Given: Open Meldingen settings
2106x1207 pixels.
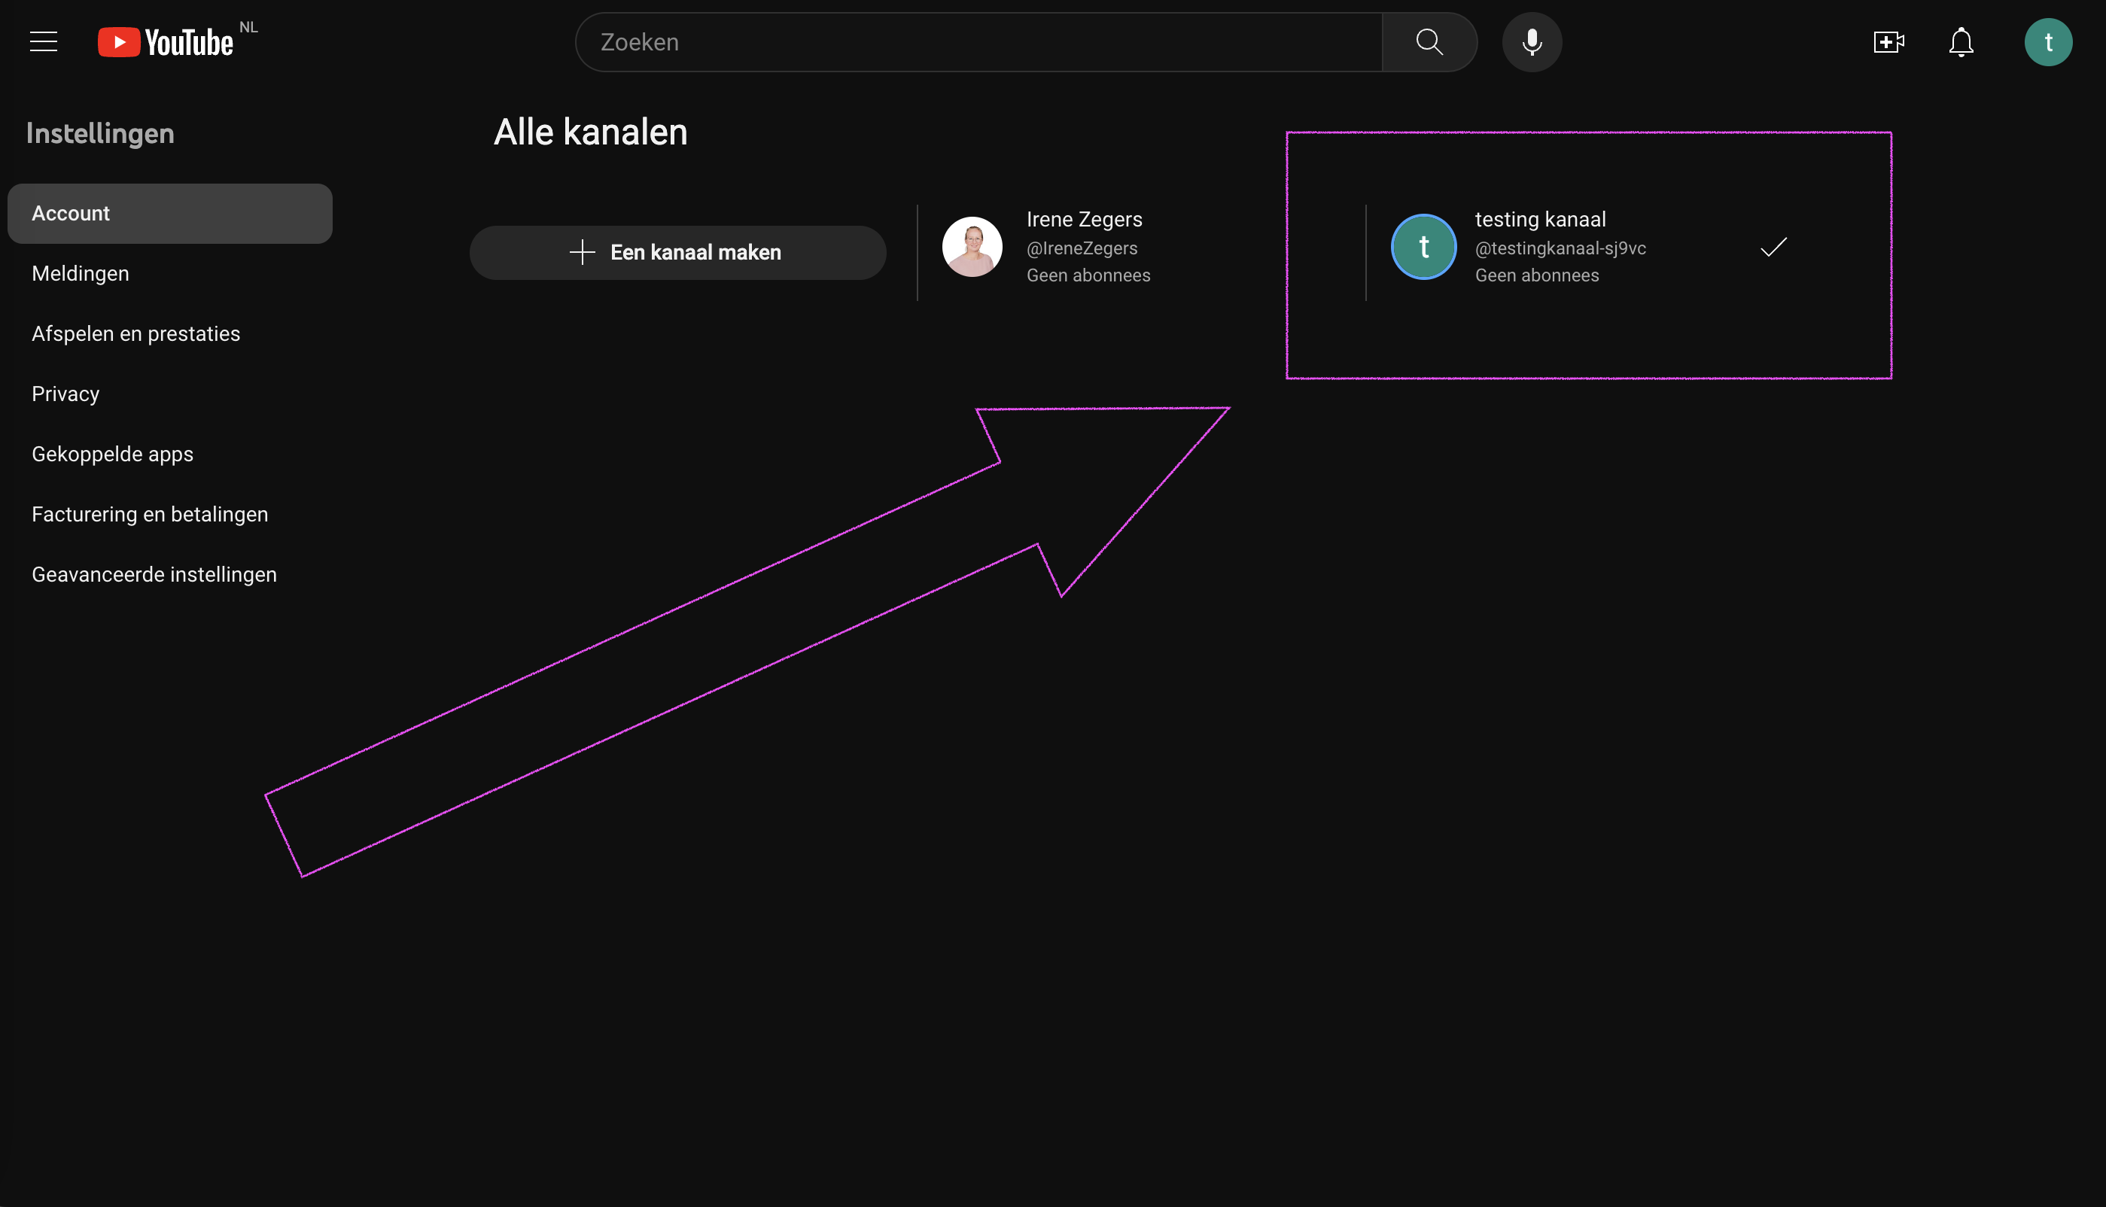Looking at the screenshot, I should tap(170, 274).
